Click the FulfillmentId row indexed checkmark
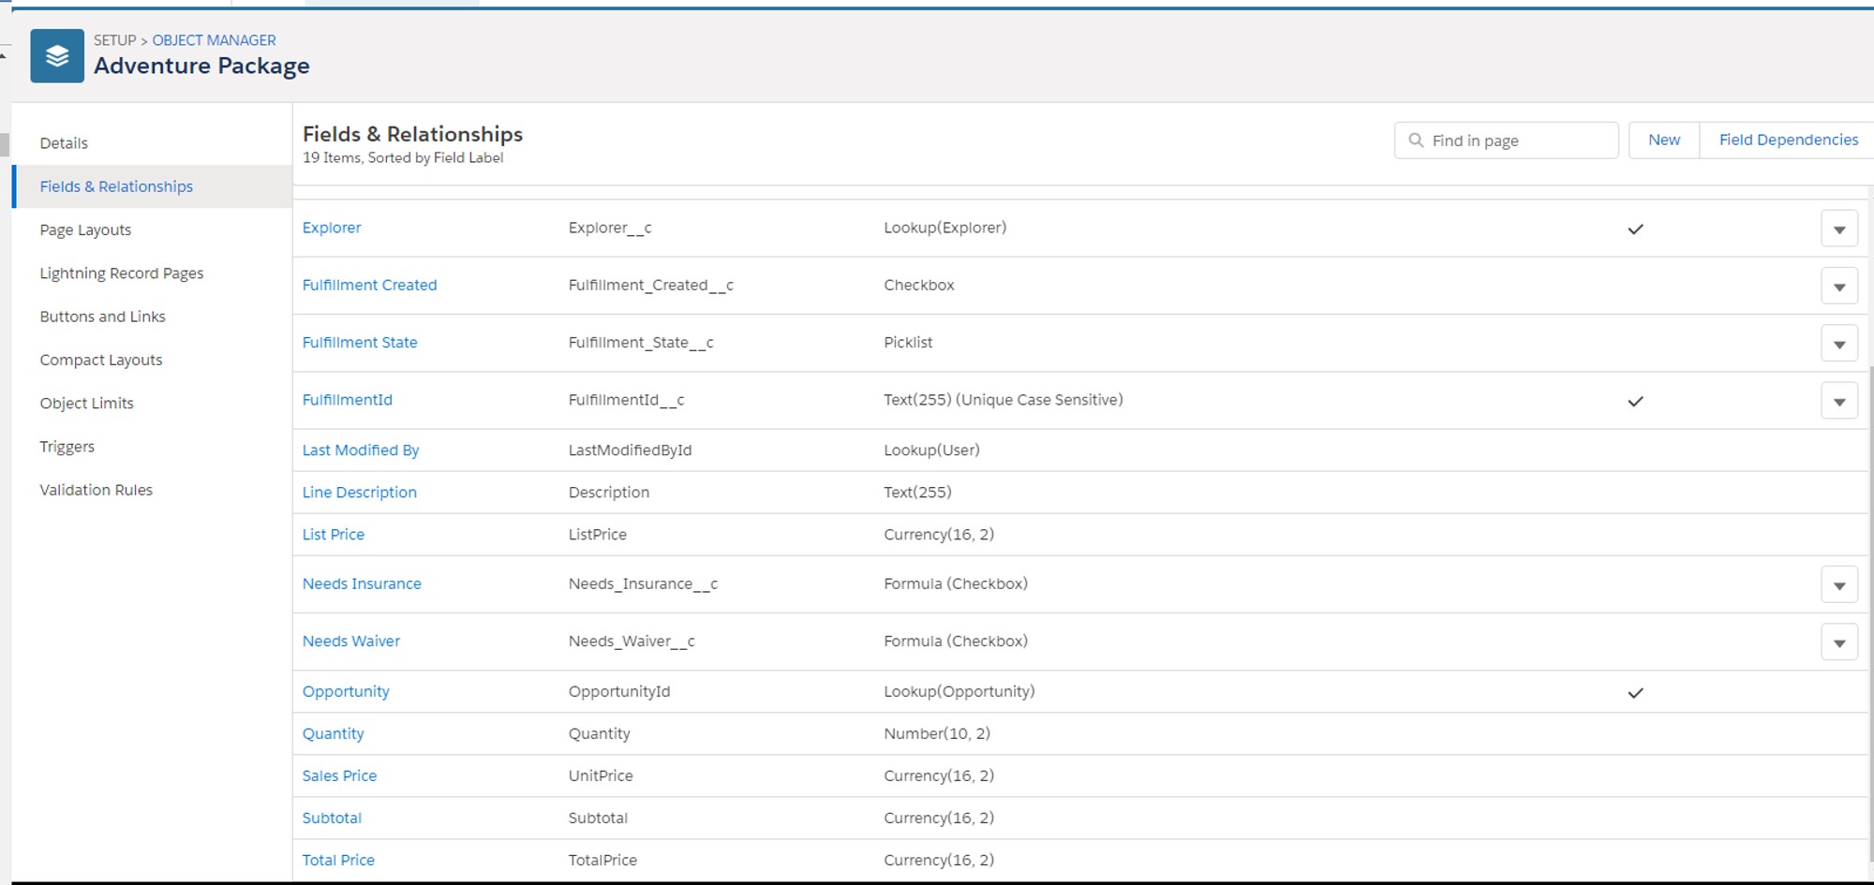Viewport: 1874px width, 885px height. pyautogui.click(x=1635, y=402)
